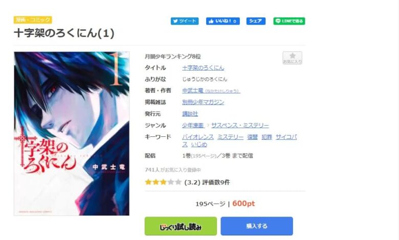Open the いじめ keyword link

(x=199, y=145)
